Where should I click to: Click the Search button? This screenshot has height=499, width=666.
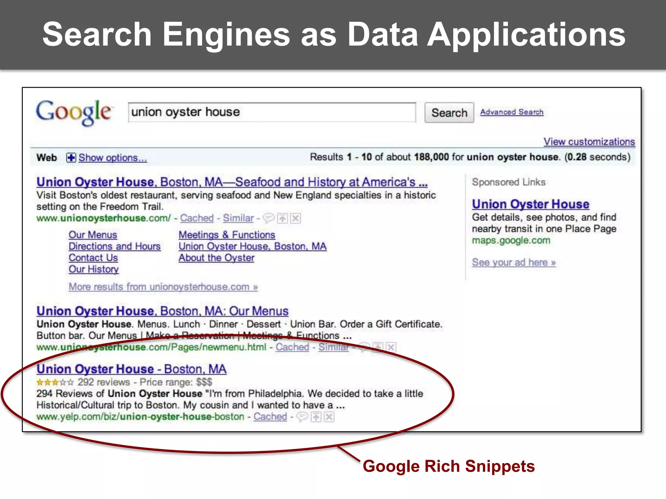click(x=449, y=113)
